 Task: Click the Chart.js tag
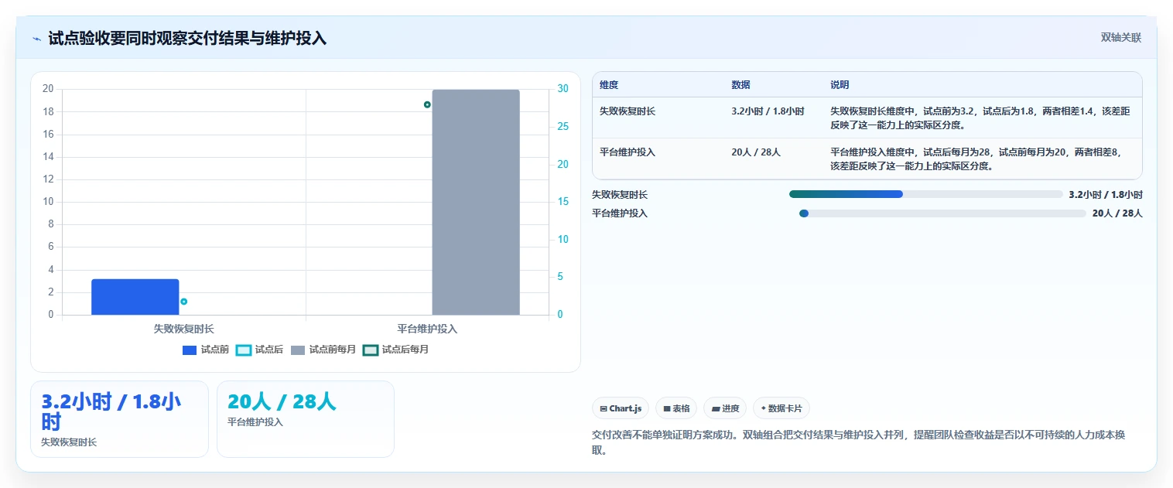tap(621, 408)
